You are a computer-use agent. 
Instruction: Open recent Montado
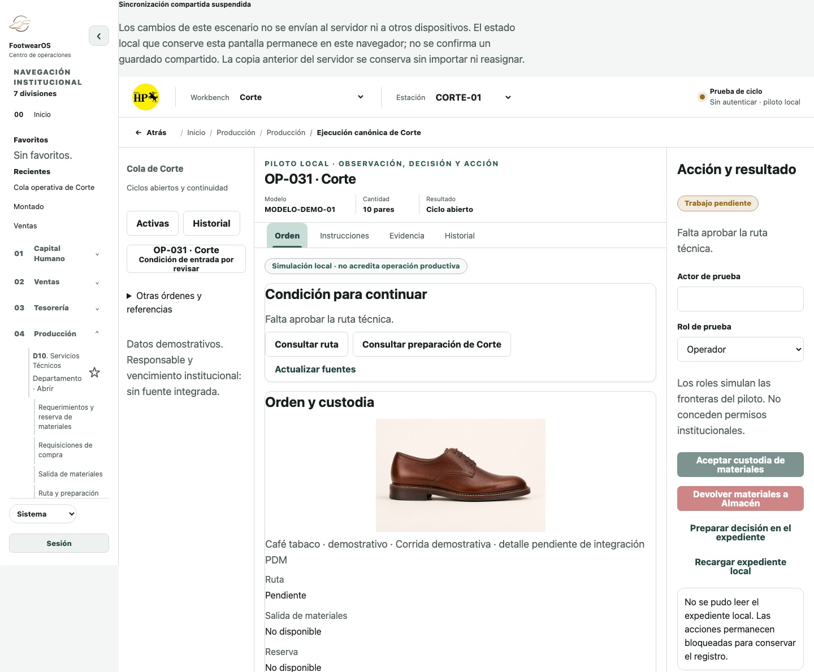click(29, 206)
